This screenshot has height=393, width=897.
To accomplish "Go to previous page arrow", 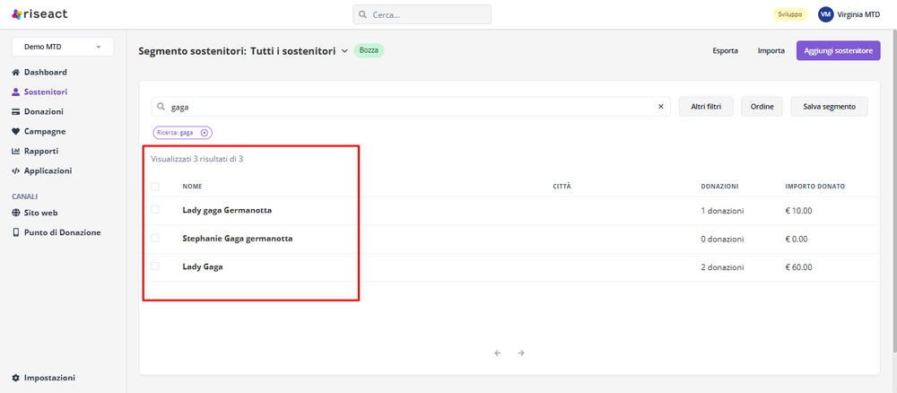I will click(x=498, y=353).
